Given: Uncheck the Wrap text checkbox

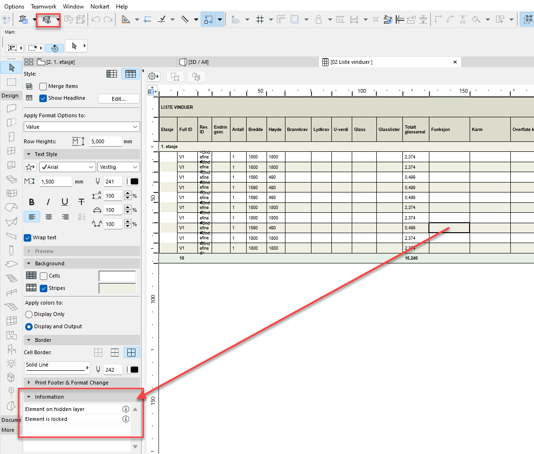Looking at the screenshot, I should (28, 237).
